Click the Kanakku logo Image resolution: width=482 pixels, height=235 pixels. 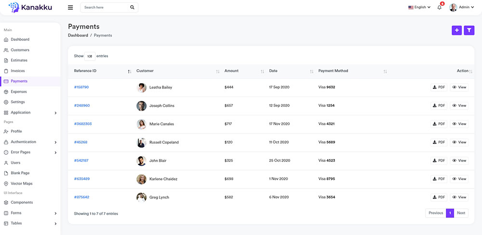coord(30,8)
